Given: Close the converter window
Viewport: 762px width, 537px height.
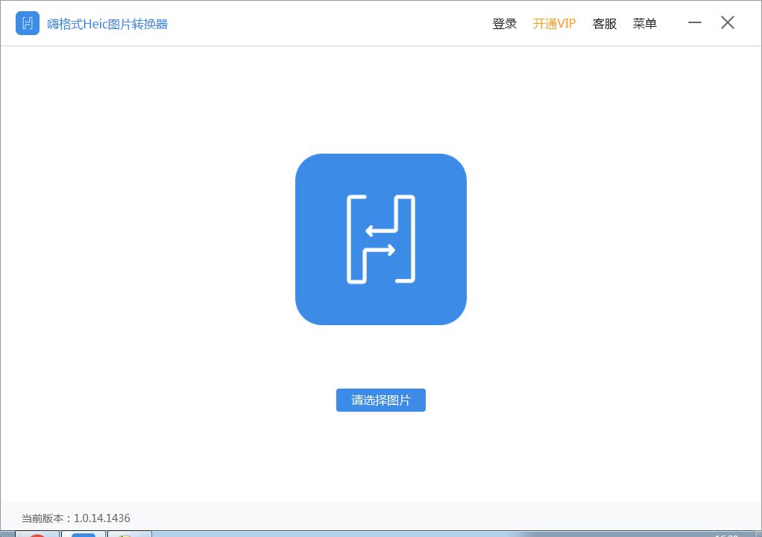Looking at the screenshot, I should 727,22.
